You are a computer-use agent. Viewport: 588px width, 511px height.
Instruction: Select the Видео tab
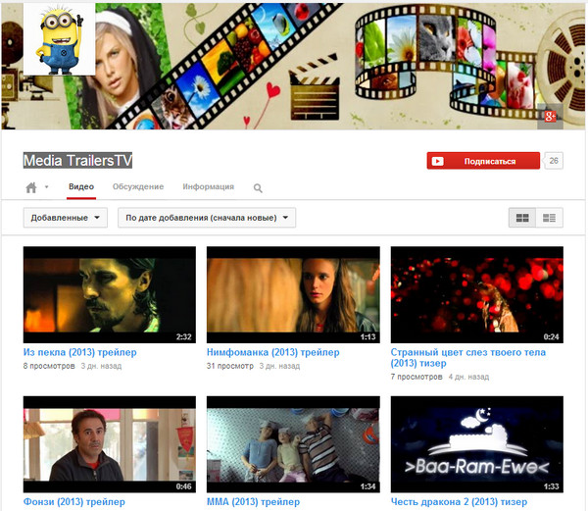click(81, 186)
